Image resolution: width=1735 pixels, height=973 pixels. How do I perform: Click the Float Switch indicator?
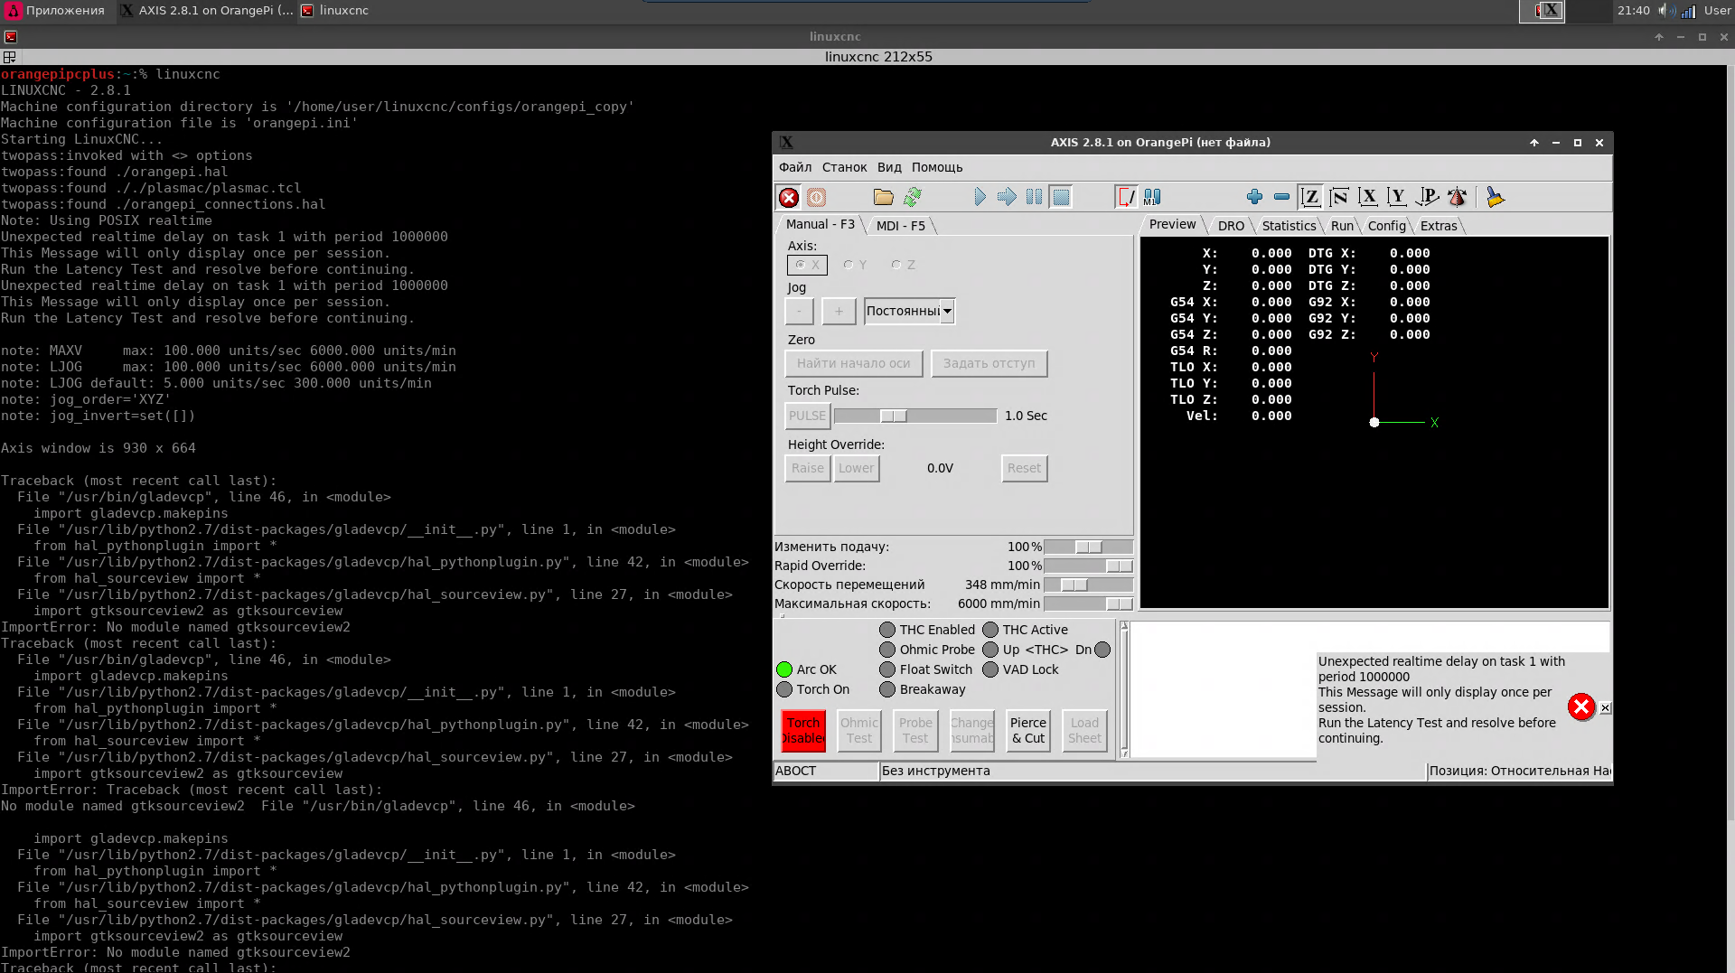pos(887,669)
